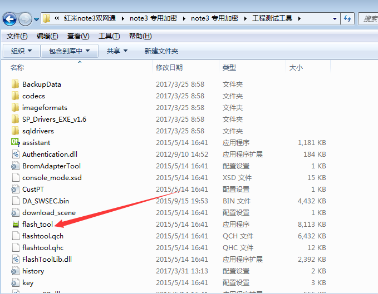Click the refresh button next to address bar
Viewport: 378px width, 294px height.
coord(347,19)
